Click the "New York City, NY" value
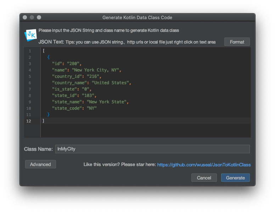Viewport: 275px width, 212px height. (95, 70)
